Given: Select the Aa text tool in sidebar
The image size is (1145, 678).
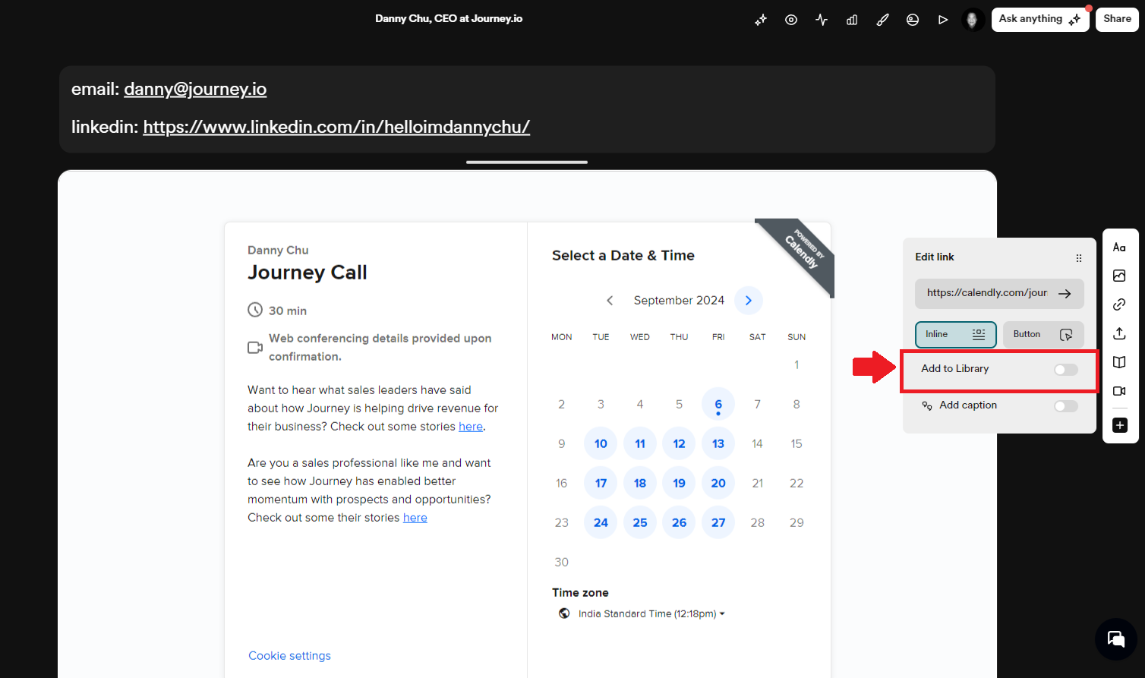Looking at the screenshot, I should pyautogui.click(x=1119, y=248).
